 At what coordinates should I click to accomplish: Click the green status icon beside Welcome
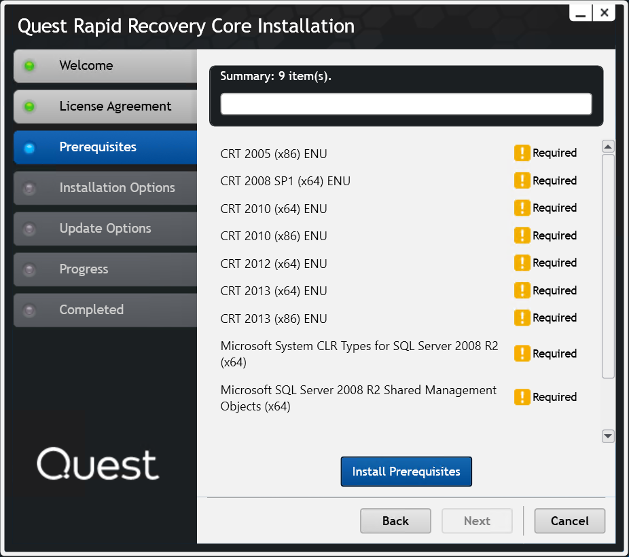point(28,65)
